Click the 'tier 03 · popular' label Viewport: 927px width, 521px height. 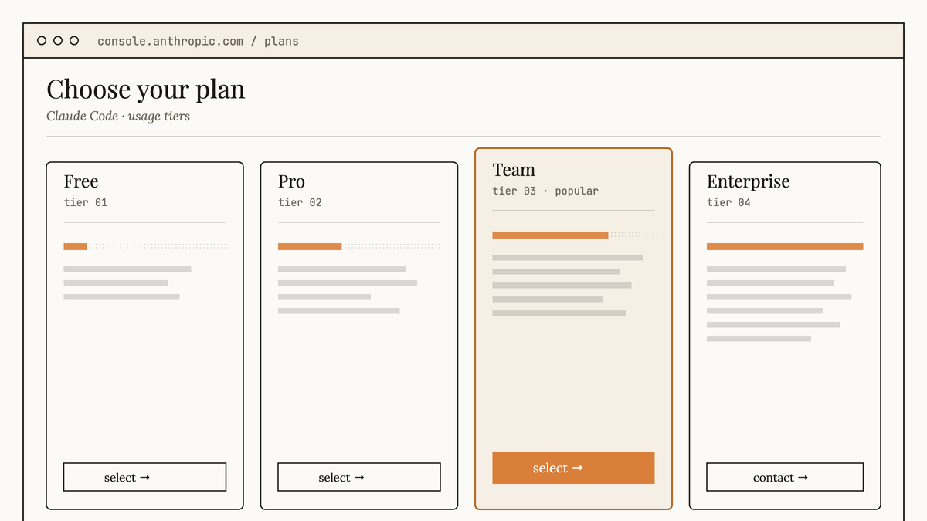tap(545, 191)
